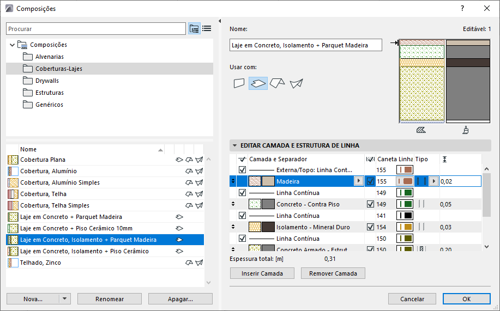The height and width of the screenshot is (311, 500).
Task: Open the Nova button dropdown arrow
Action: [x=65, y=299]
